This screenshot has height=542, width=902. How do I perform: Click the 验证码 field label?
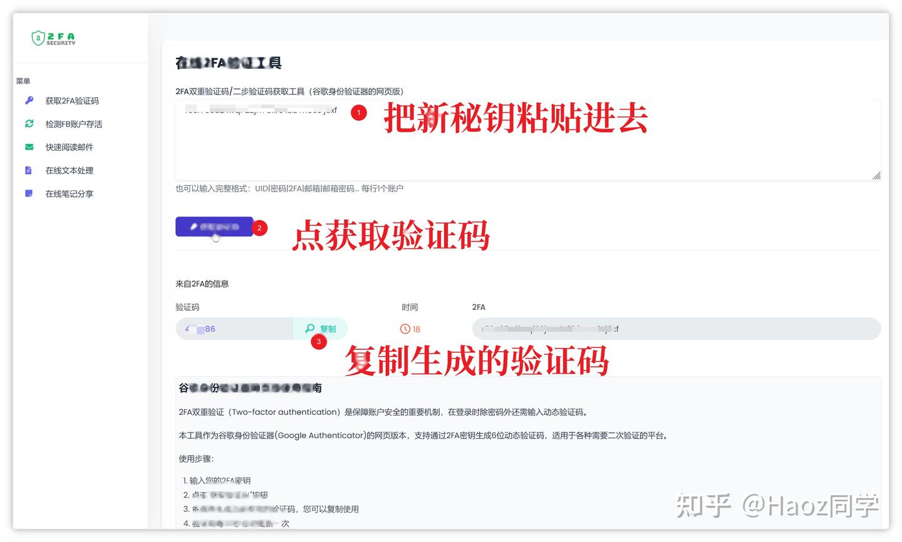pyautogui.click(x=187, y=307)
